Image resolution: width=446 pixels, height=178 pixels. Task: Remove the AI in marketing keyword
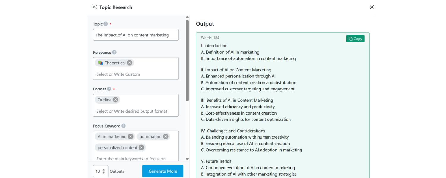pyautogui.click(x=130, y=136)
